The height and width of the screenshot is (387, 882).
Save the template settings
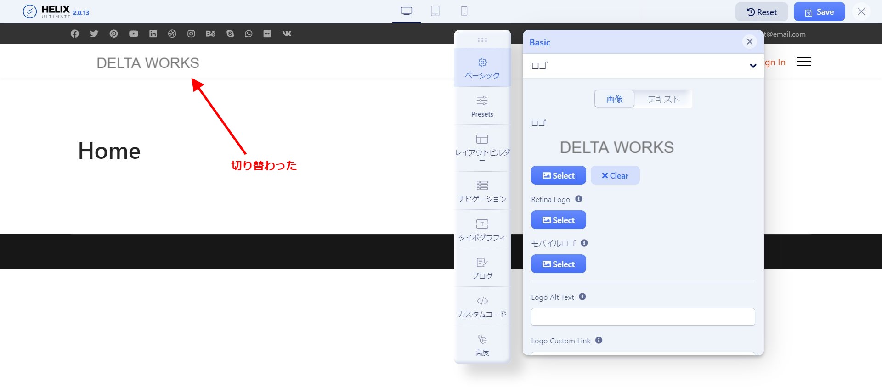819,12
